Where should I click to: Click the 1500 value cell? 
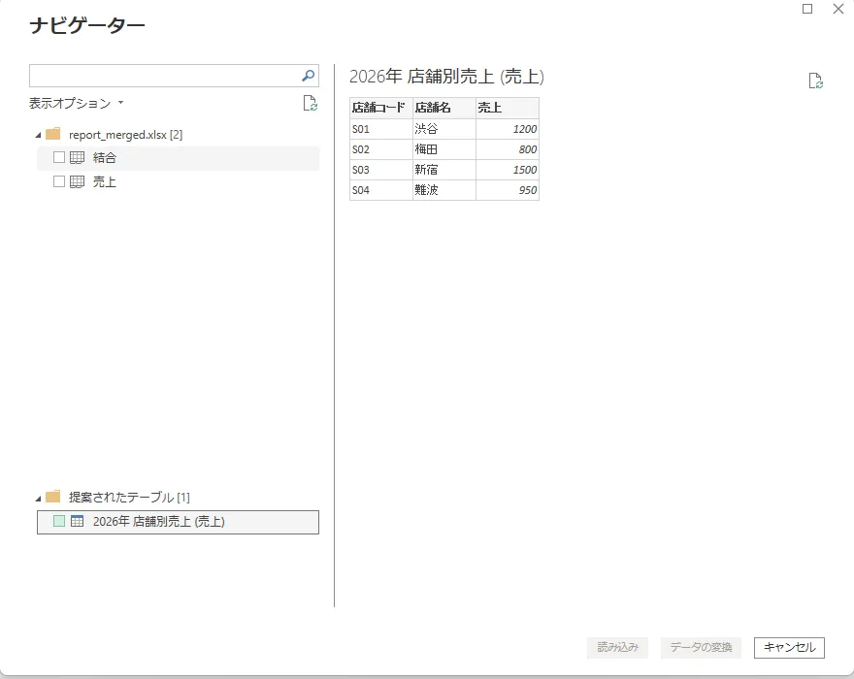pos(508,170)
